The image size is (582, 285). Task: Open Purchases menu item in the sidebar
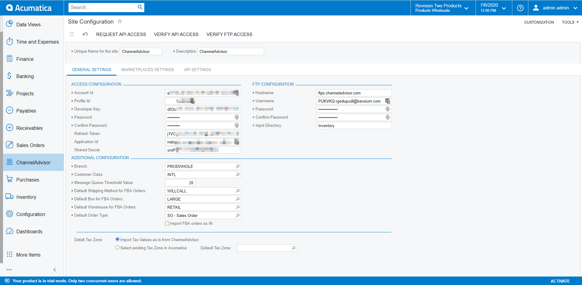(x=33, y=180)
